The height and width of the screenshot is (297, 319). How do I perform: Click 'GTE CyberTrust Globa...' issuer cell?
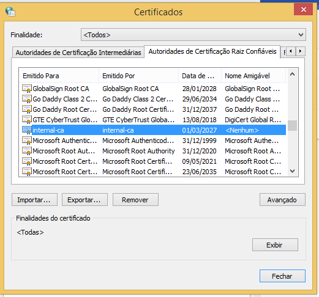[138, 120]
